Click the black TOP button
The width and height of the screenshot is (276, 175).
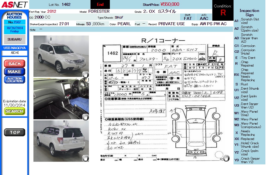click(x=15, y=132)
